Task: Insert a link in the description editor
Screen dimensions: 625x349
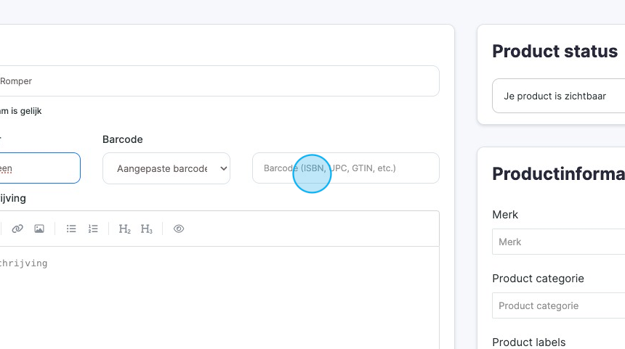Action: (17, 229)
